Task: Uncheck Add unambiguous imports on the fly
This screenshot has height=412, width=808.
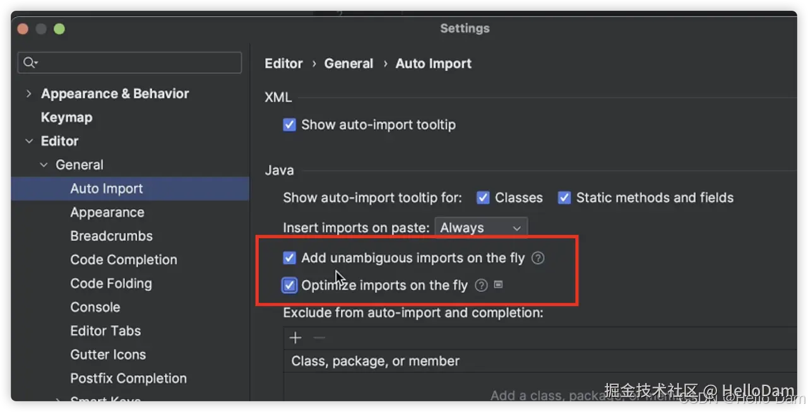Action: tap(290, 258)
